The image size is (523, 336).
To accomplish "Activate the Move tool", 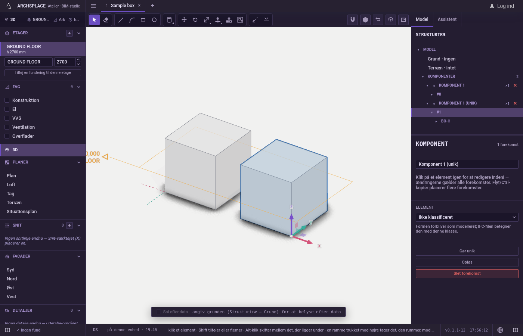I will [x=184, y=20].
